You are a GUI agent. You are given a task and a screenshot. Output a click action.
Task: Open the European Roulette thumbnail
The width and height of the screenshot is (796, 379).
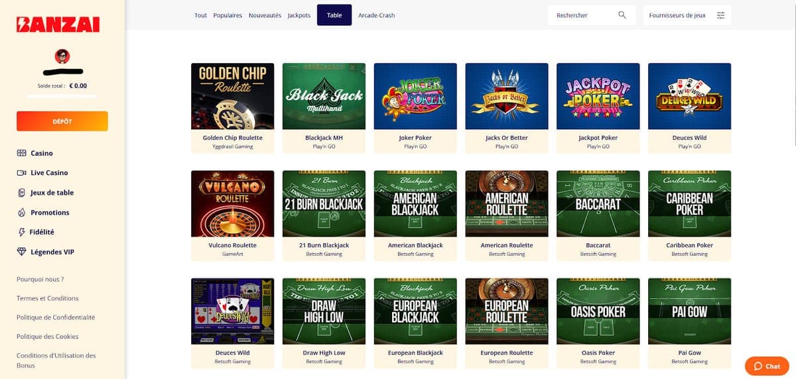tap(507, 311)
